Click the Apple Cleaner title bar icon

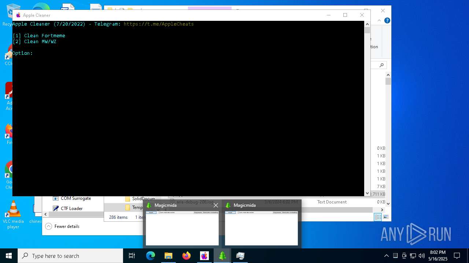coord(18,15)
